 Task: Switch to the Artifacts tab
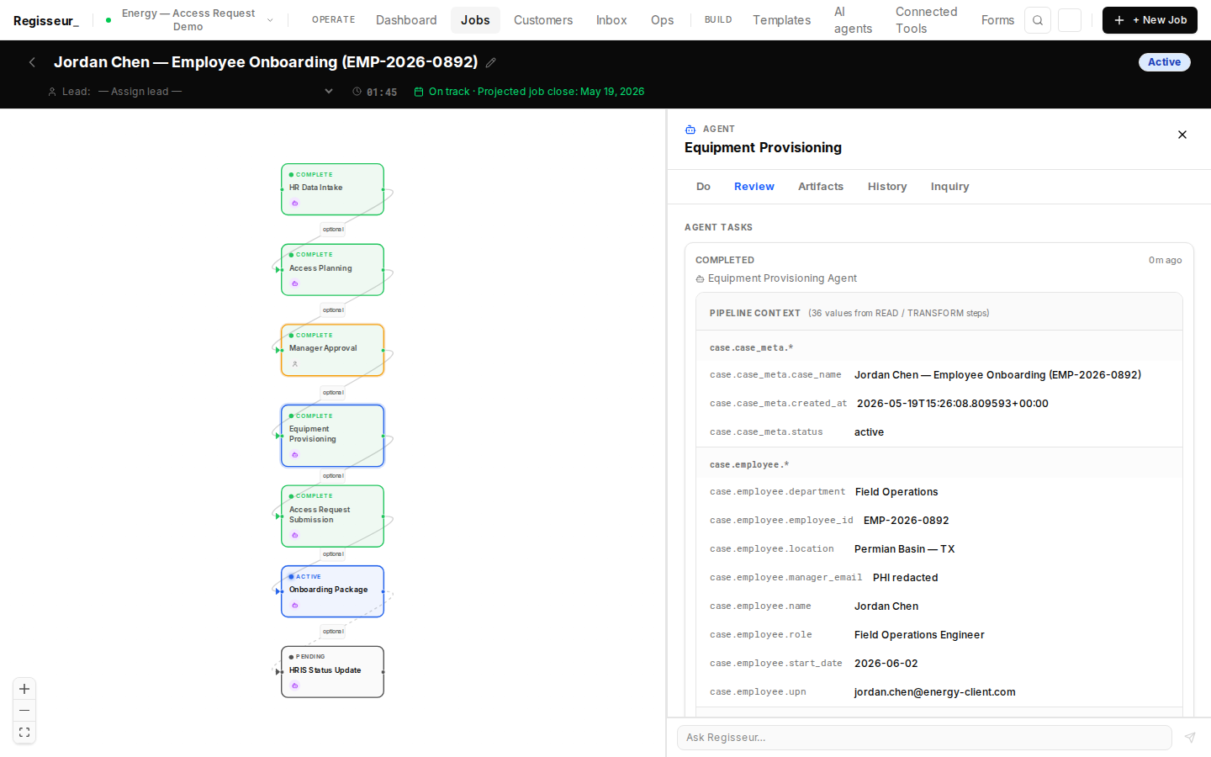coord(821,187)
